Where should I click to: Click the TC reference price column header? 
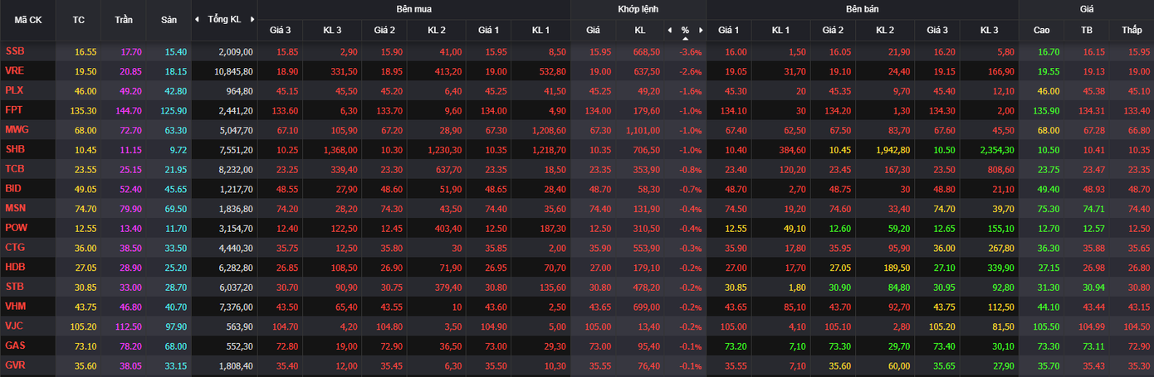(x=79, y=19)
